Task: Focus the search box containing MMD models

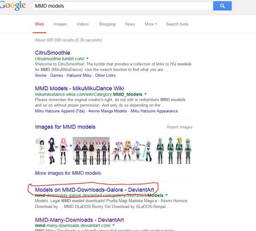Action: coord(123,6)
